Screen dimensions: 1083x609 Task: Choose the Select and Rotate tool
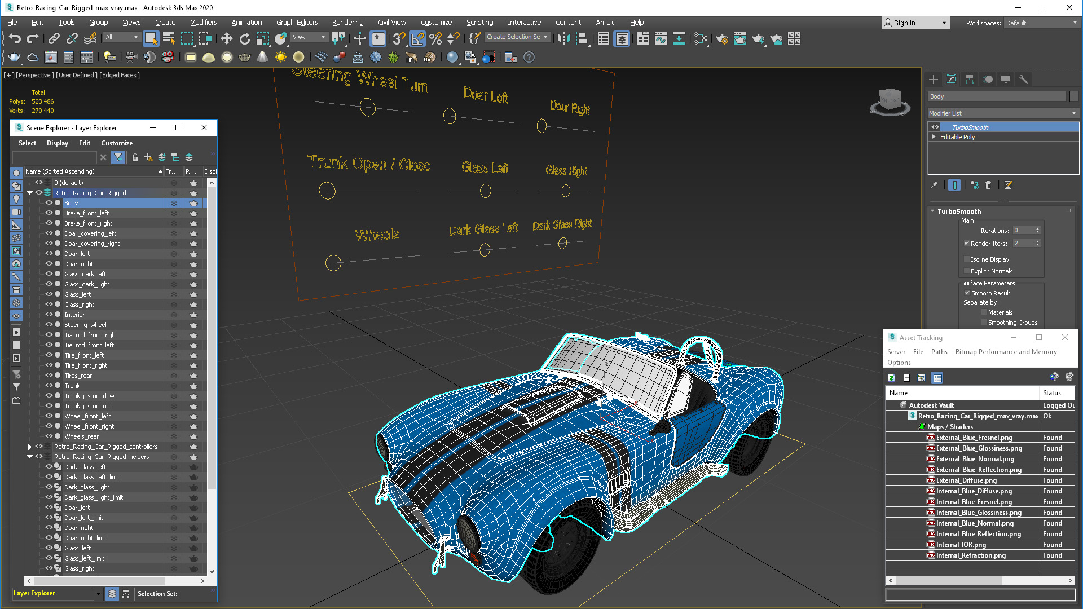coord(244,38)
